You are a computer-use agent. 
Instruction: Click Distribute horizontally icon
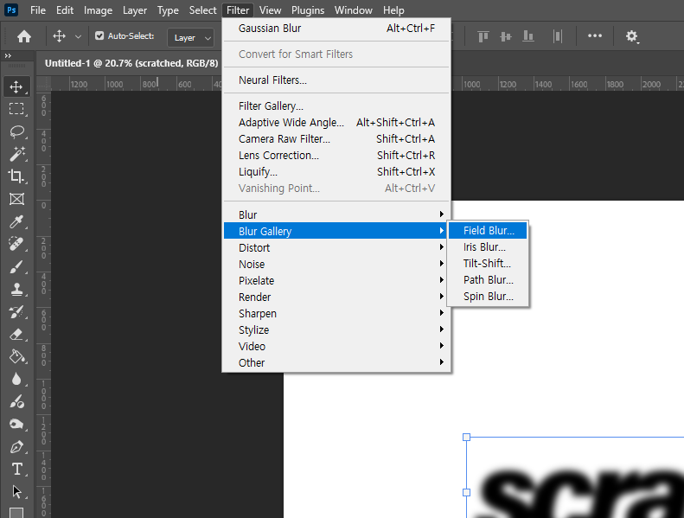tap(558, 36)
